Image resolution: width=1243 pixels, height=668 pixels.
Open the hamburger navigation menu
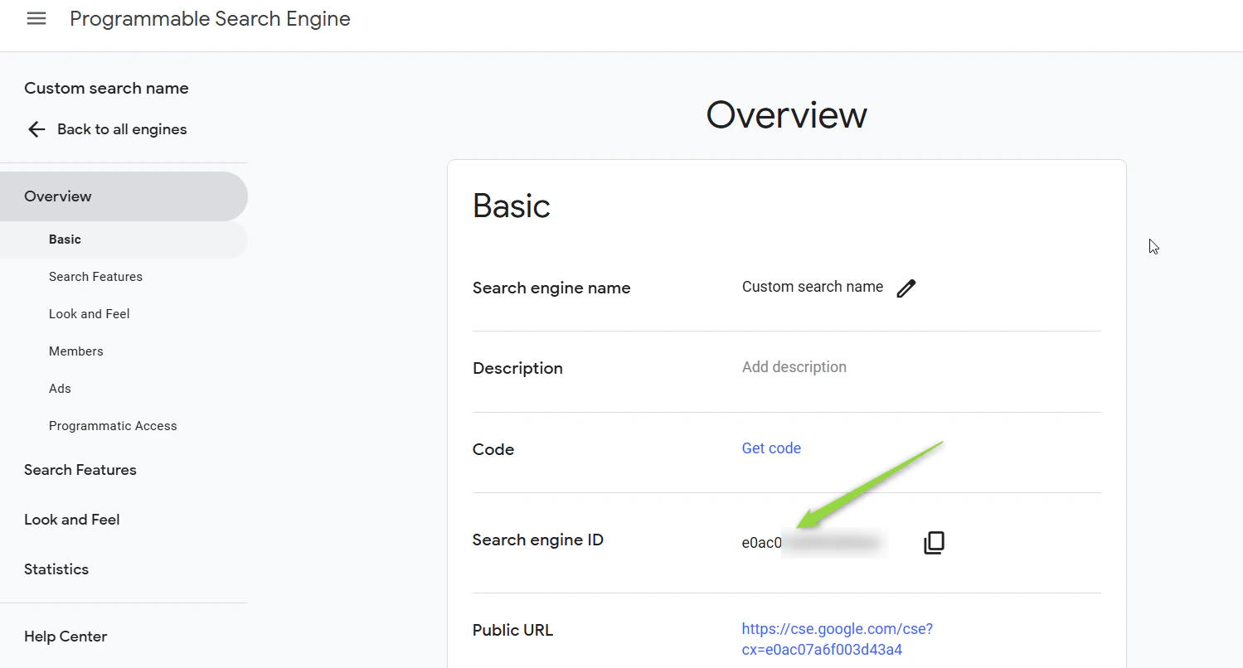click(36, 18)
